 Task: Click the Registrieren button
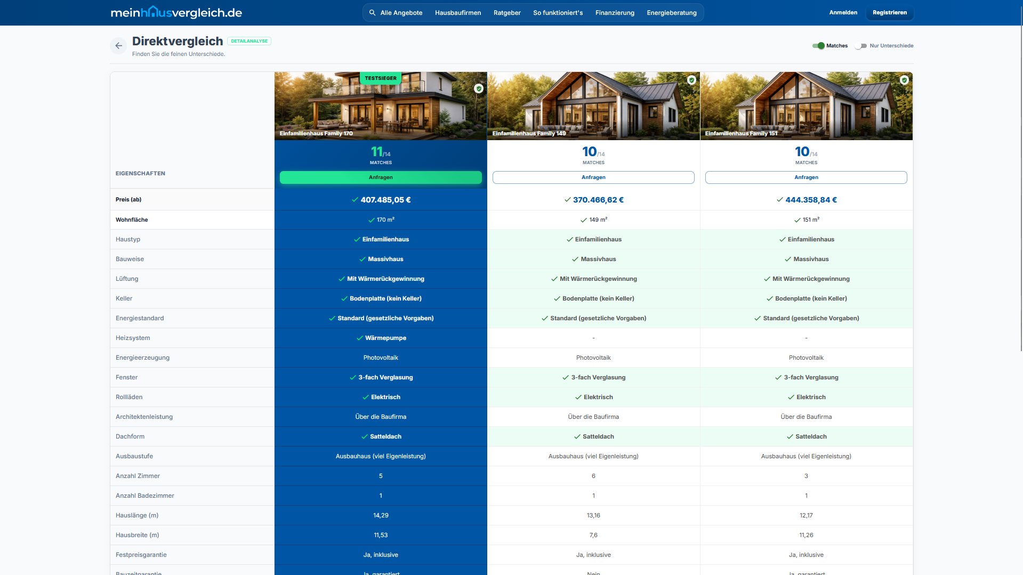(889, 12)
